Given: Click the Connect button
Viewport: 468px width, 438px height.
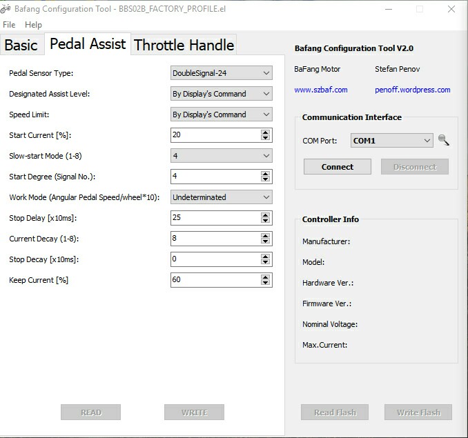Looking at the screenshot, I should (x=337, y=167).
